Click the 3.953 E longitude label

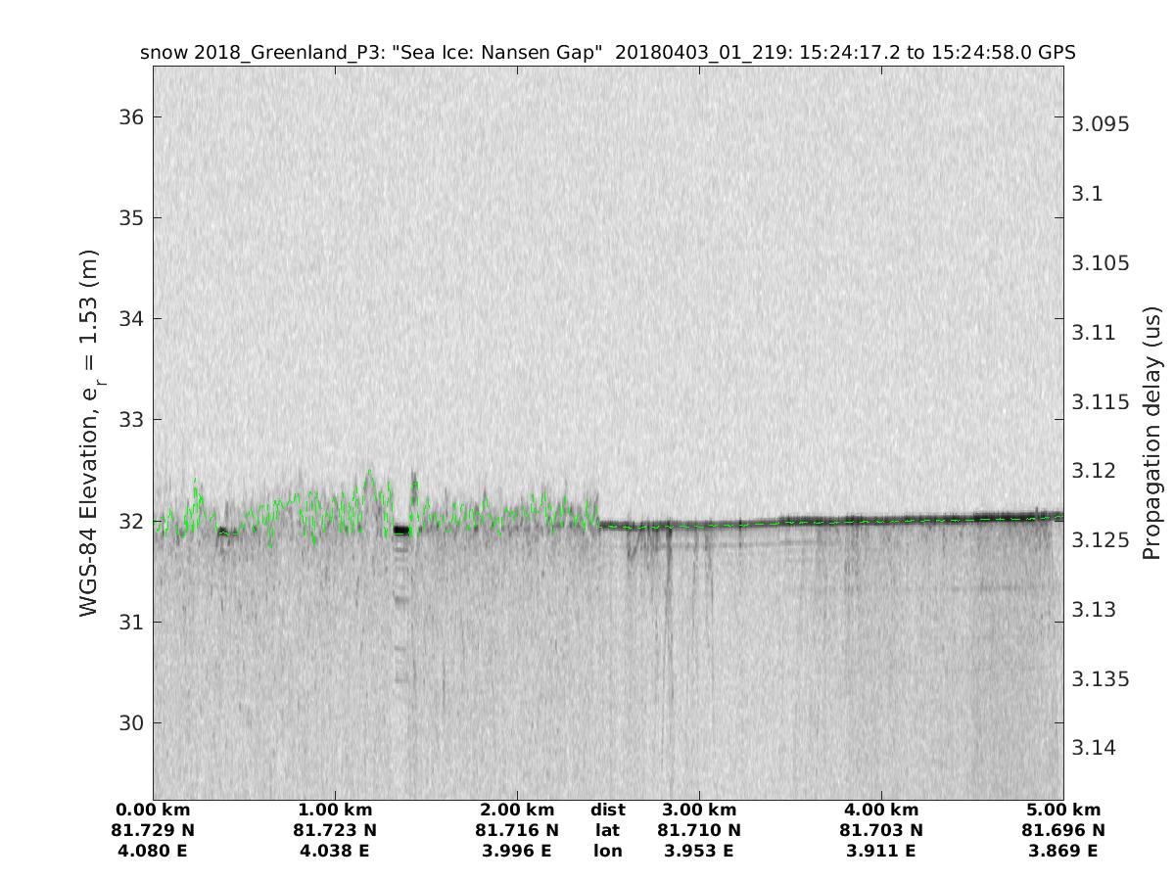click(x=699, y=851)
